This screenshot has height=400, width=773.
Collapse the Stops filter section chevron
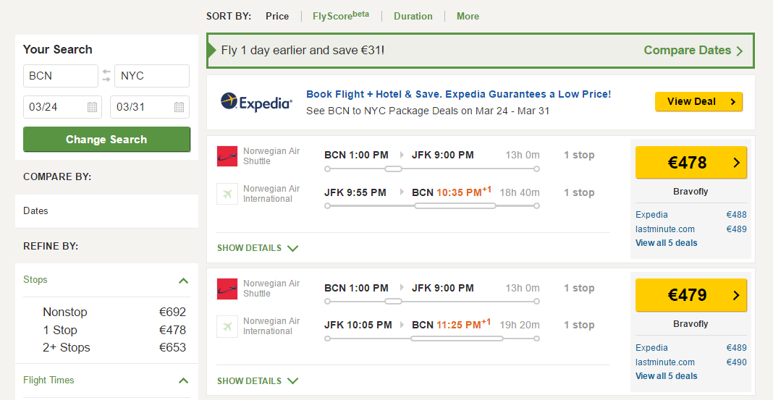click(x=183, y=281)
